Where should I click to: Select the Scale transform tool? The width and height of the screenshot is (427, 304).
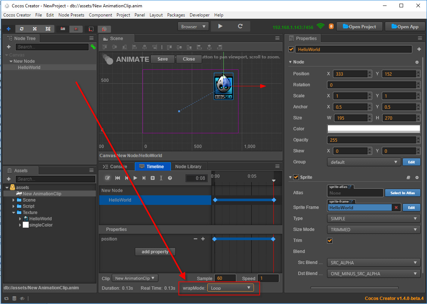click(35, 29)
